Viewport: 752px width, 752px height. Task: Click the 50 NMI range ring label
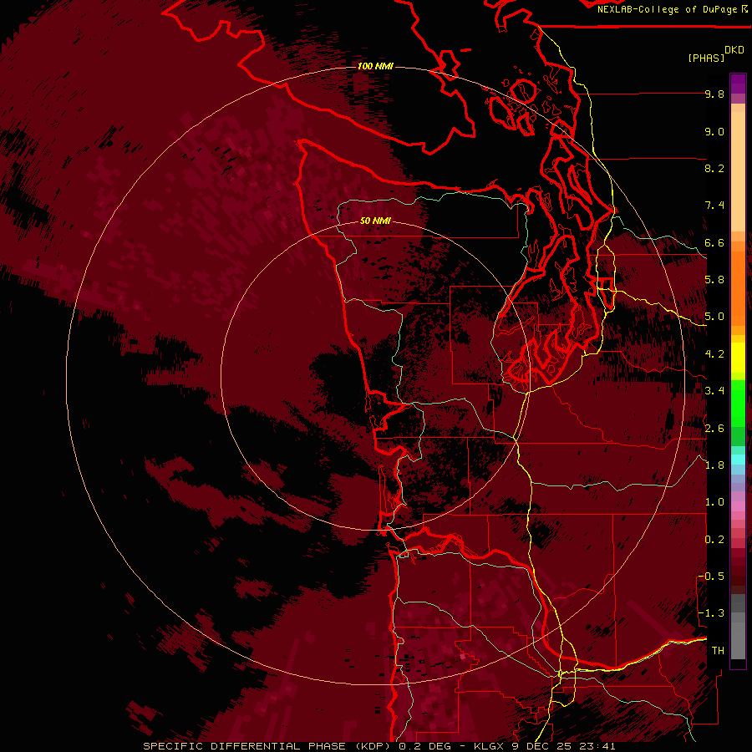[x=375, y=221]
